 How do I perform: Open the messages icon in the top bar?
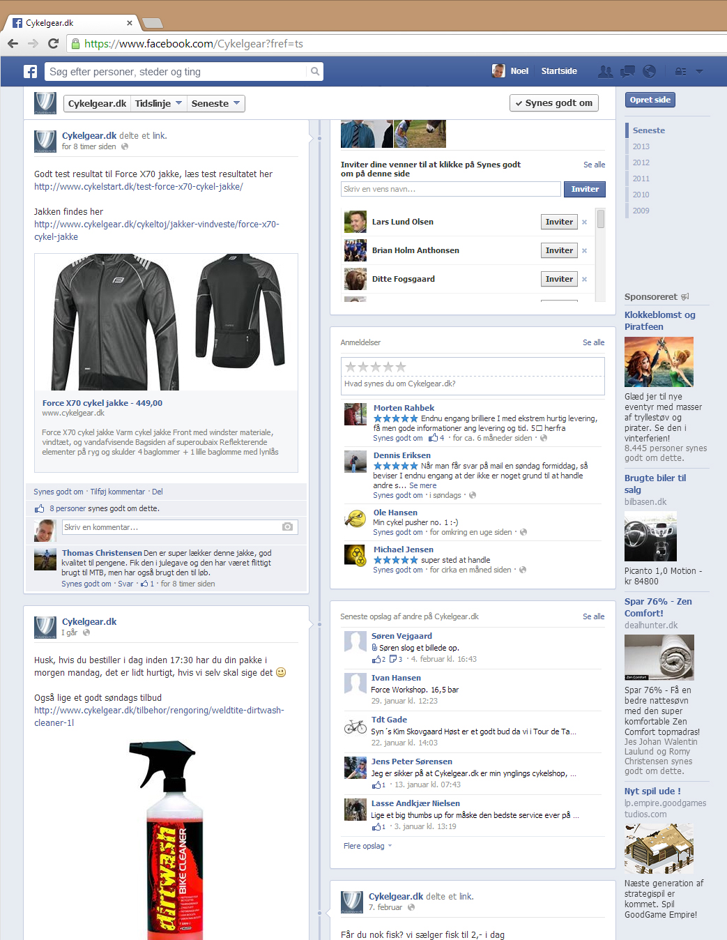pyautogui.click(x=627, y=71)
